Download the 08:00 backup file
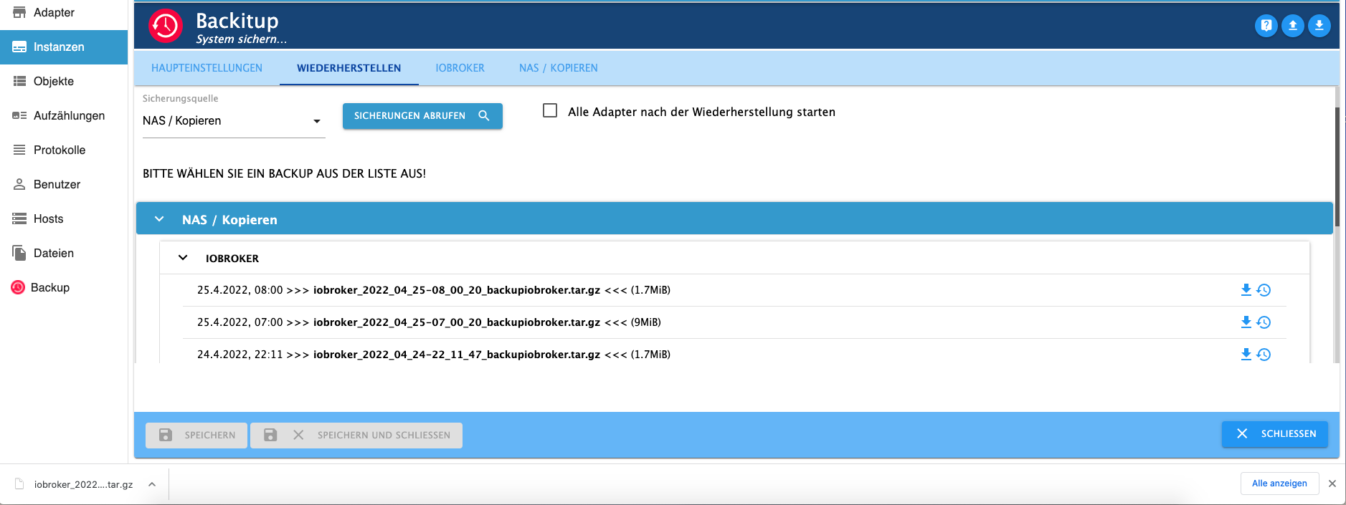The width and height of the screenshot is (1346, 505). point(1246,290)
